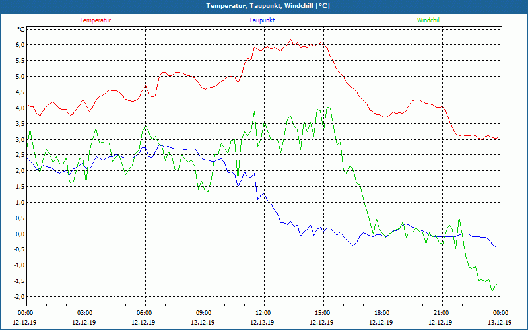Select the red 'Temperatur' legend label
This screenshot has height=330, width=528.
[x=95, y=20]
